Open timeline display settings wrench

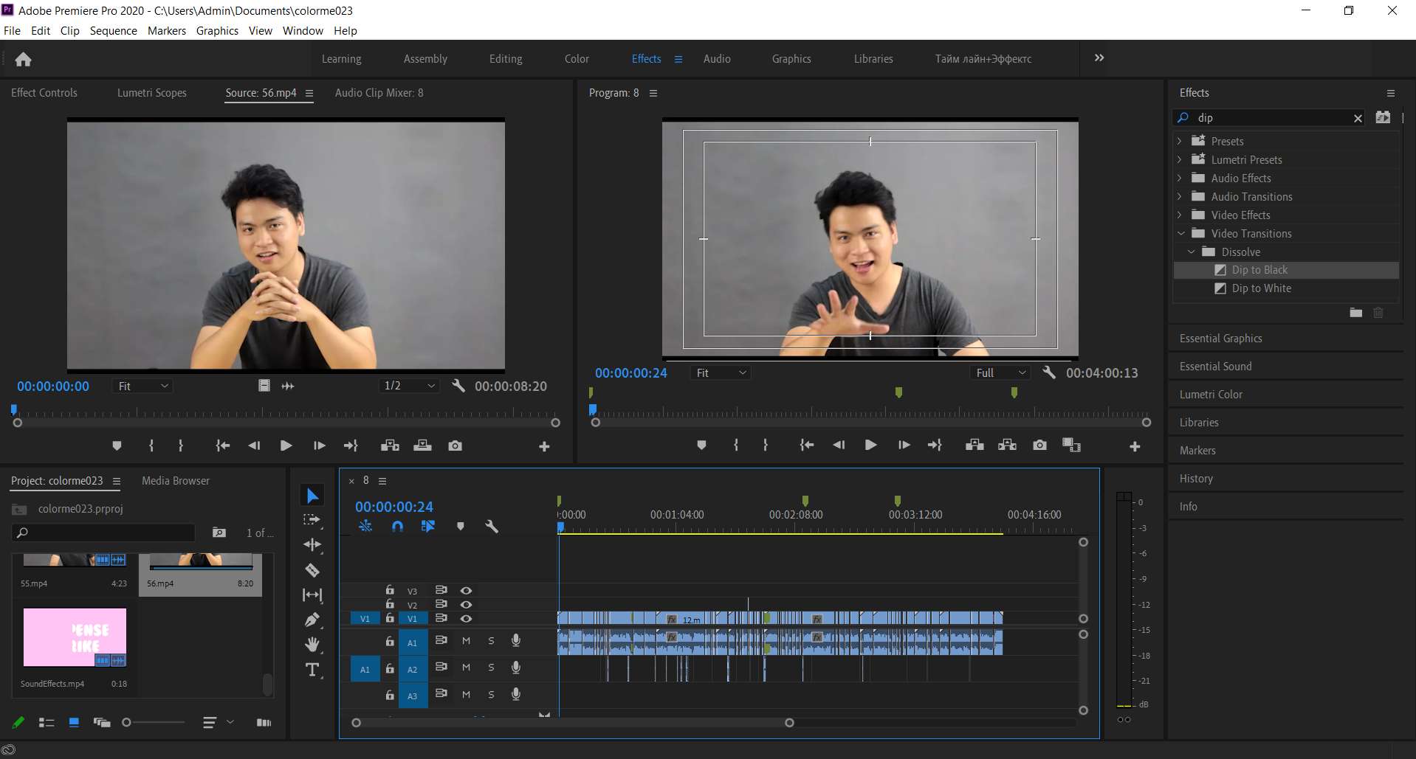click(492, 526)
